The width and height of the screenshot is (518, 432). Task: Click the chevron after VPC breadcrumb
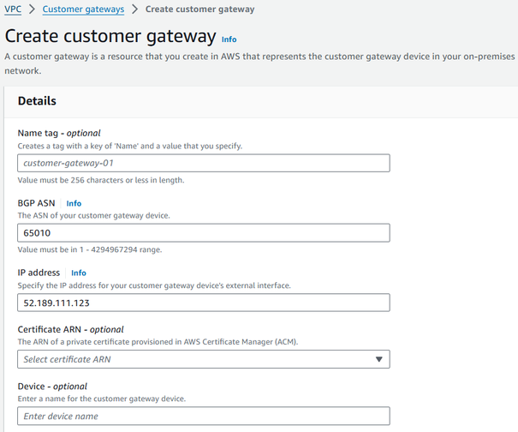pyautogui.click(x=32, y=9)
